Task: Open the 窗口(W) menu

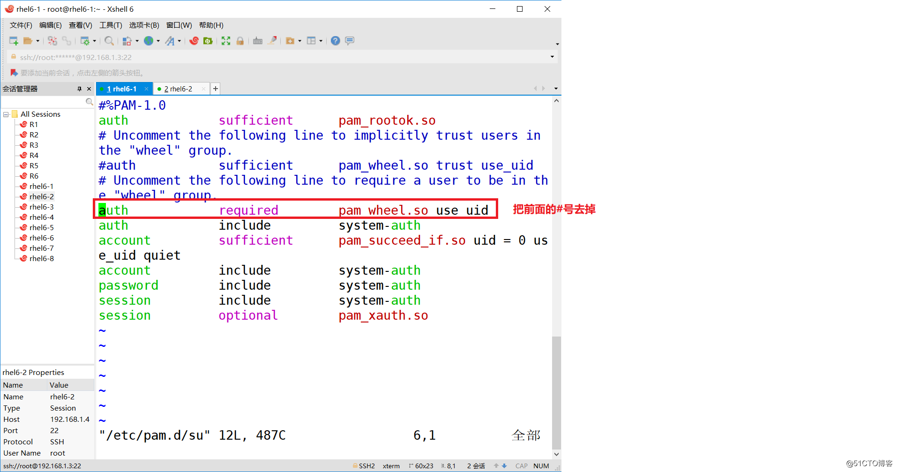Action: [179, 25]
